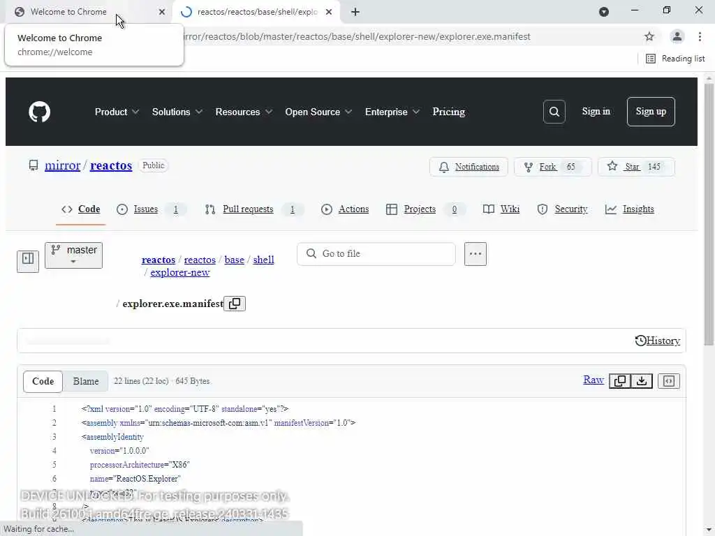Click the Notifications bell button

pos(469,167)
